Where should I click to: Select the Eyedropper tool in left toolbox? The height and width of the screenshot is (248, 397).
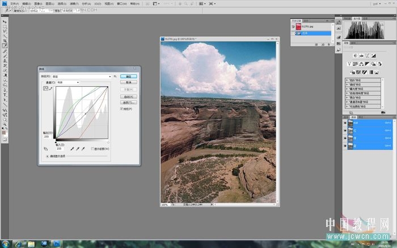(5, 46)
